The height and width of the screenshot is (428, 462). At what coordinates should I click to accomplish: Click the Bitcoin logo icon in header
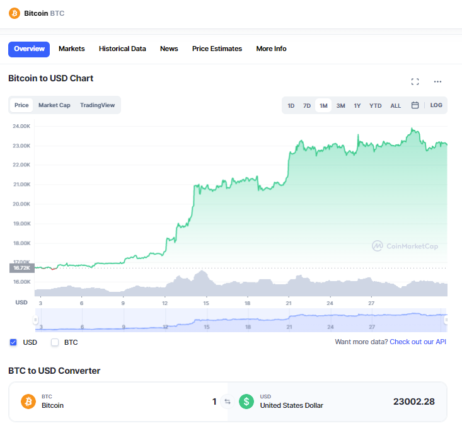click(14, 13)
